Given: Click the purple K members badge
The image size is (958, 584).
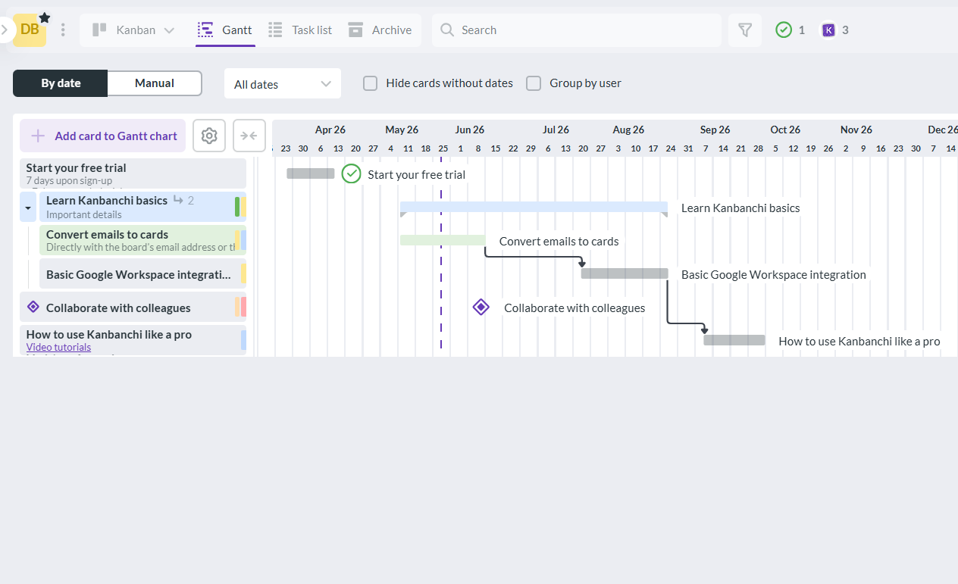Looking at the screenshot, I should 834,30.
